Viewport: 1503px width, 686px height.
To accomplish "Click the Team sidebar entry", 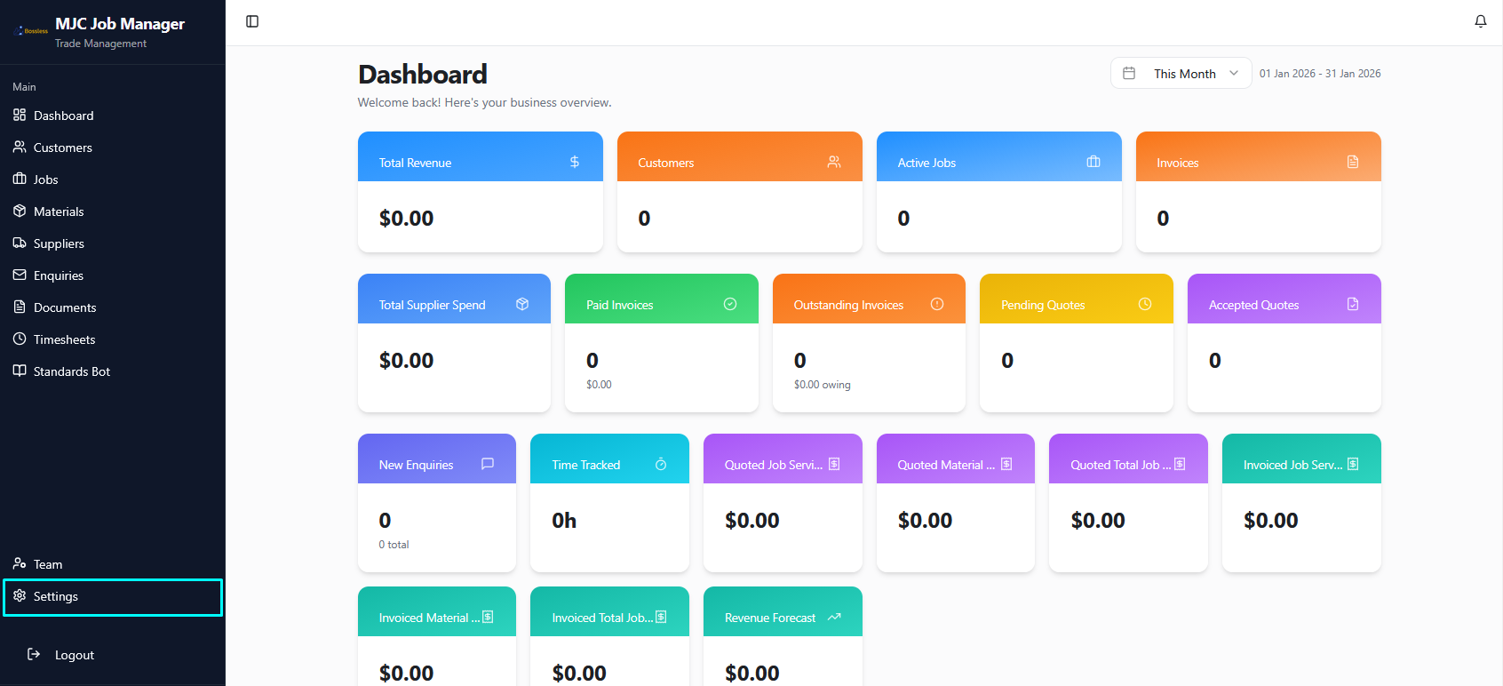I will (48, 564).
